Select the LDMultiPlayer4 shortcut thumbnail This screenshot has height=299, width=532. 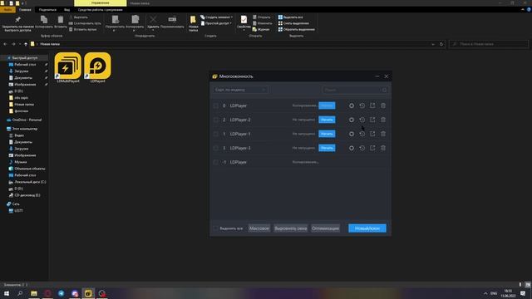68,68
